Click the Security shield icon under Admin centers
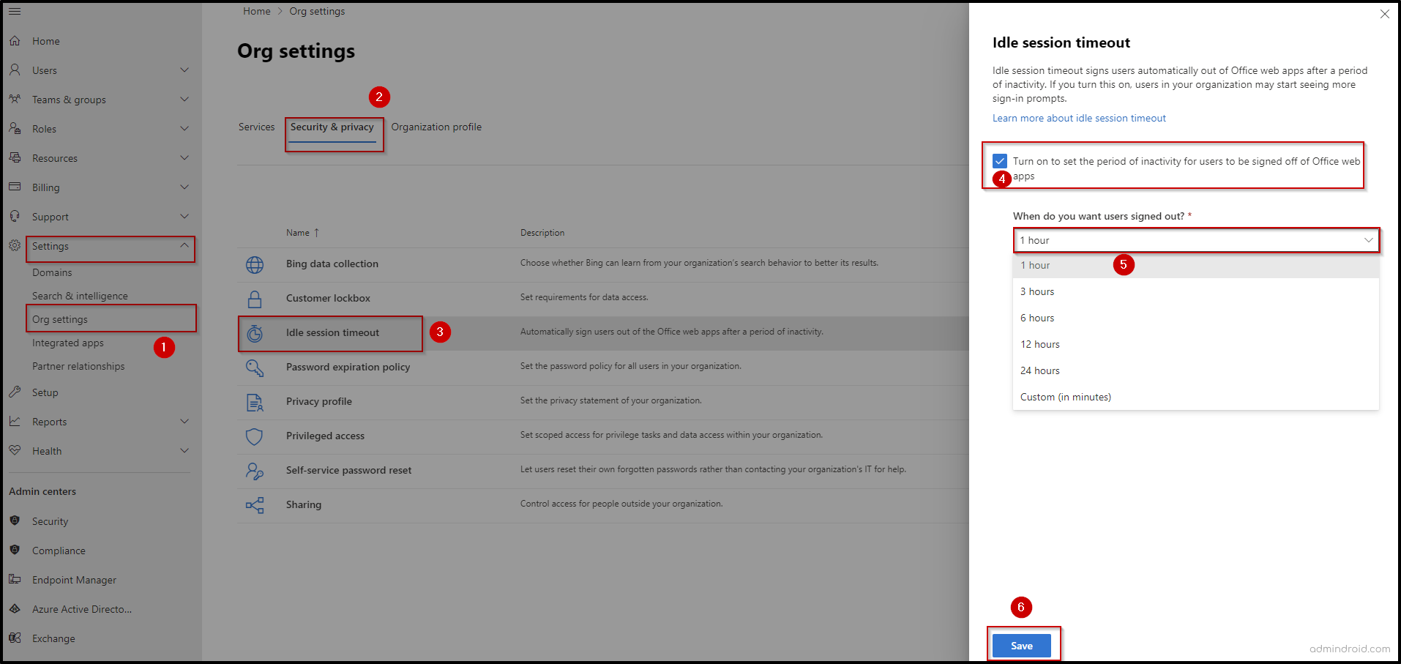The height and width of the screenshot is (664, 1401). click(x=15, y=521)
